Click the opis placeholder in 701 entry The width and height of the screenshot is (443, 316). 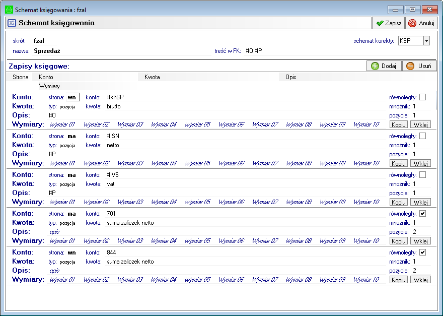54,232
